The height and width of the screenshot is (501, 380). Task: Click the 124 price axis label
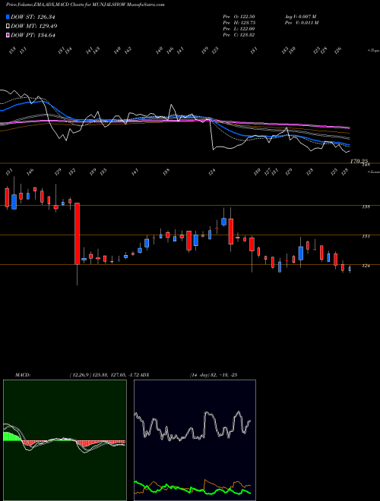pyautogui.click(x=366, y=266)
